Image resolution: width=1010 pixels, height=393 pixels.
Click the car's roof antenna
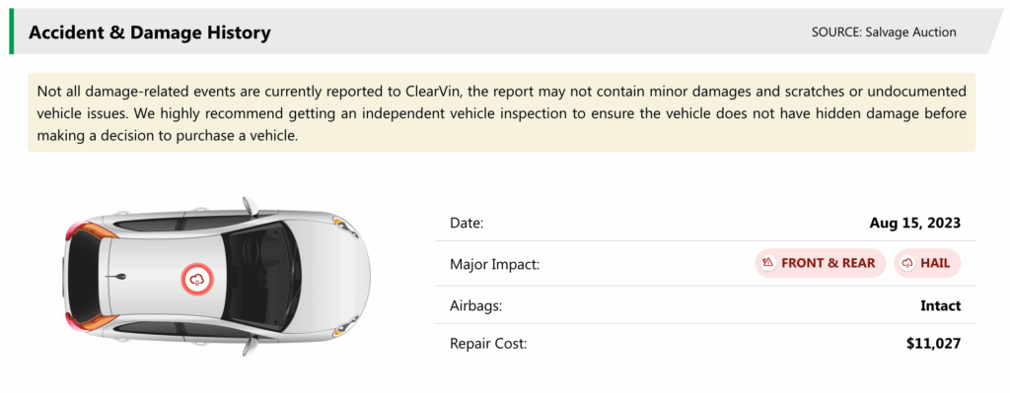(117, 277)
